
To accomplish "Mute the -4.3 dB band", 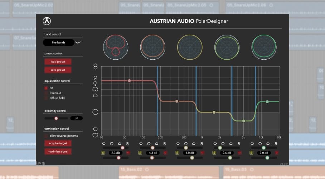I will click(x=165, y=153).
